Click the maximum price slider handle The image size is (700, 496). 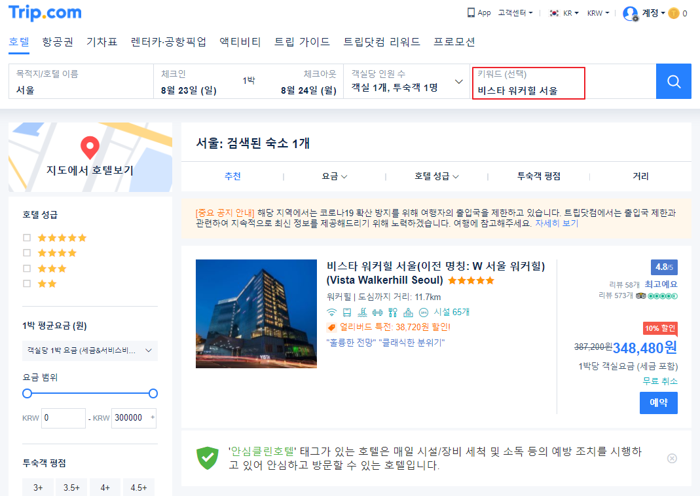click(x=153, y=393)
